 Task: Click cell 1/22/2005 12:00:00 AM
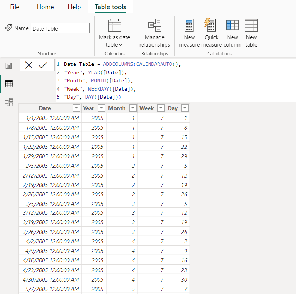click(x=50, y=147)
